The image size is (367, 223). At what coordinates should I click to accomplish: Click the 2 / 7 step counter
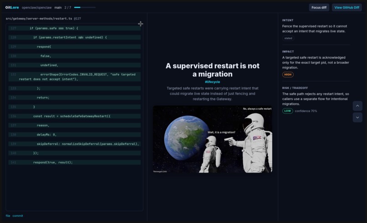point(68,7)
